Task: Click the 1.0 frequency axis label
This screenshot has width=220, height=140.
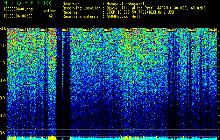Action: coord(3,63)
